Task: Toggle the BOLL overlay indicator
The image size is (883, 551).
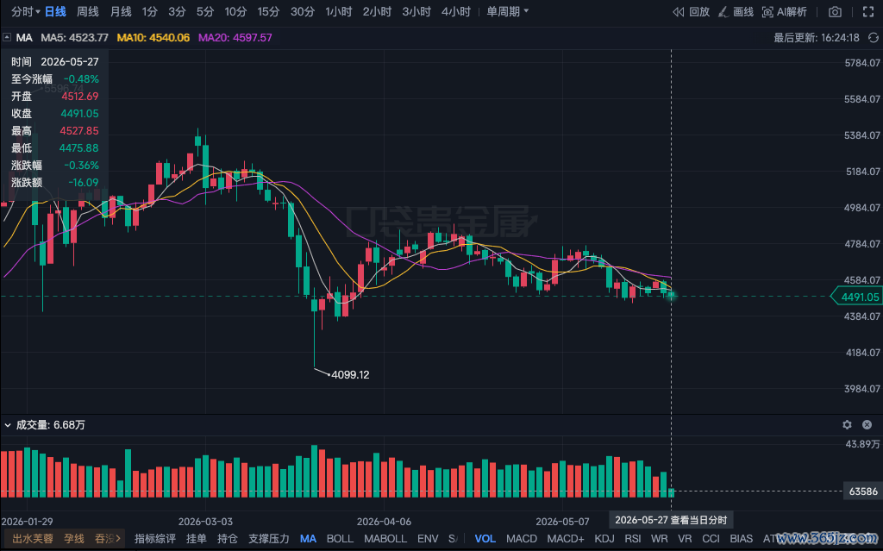Action: tap(340, 539)
